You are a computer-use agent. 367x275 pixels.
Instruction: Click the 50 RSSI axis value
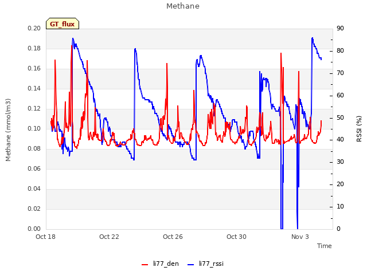click(340, 117)
